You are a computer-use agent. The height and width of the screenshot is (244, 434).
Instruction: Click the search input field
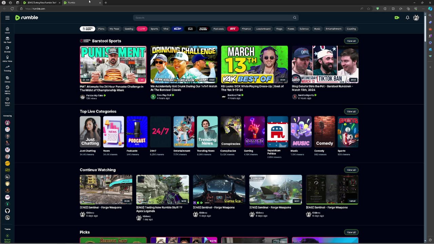(213, 18)
